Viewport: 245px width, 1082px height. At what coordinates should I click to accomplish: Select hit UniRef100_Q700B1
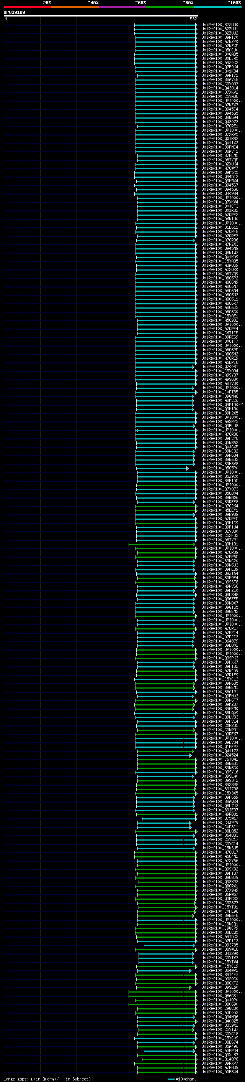(x=220, y=367)
